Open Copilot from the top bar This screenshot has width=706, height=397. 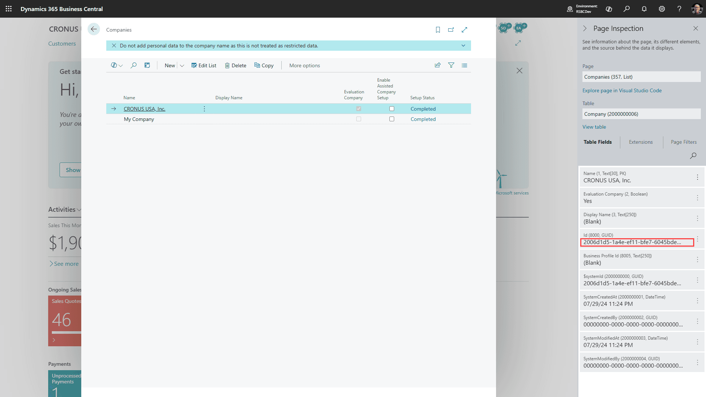click(x=609, y=9)
